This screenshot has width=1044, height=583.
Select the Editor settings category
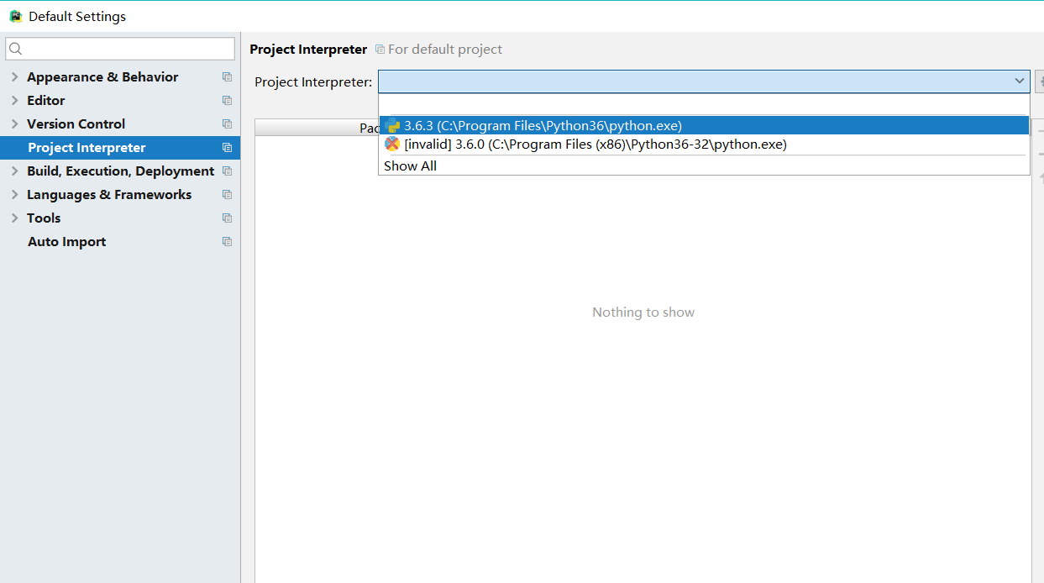coord(45,100)
